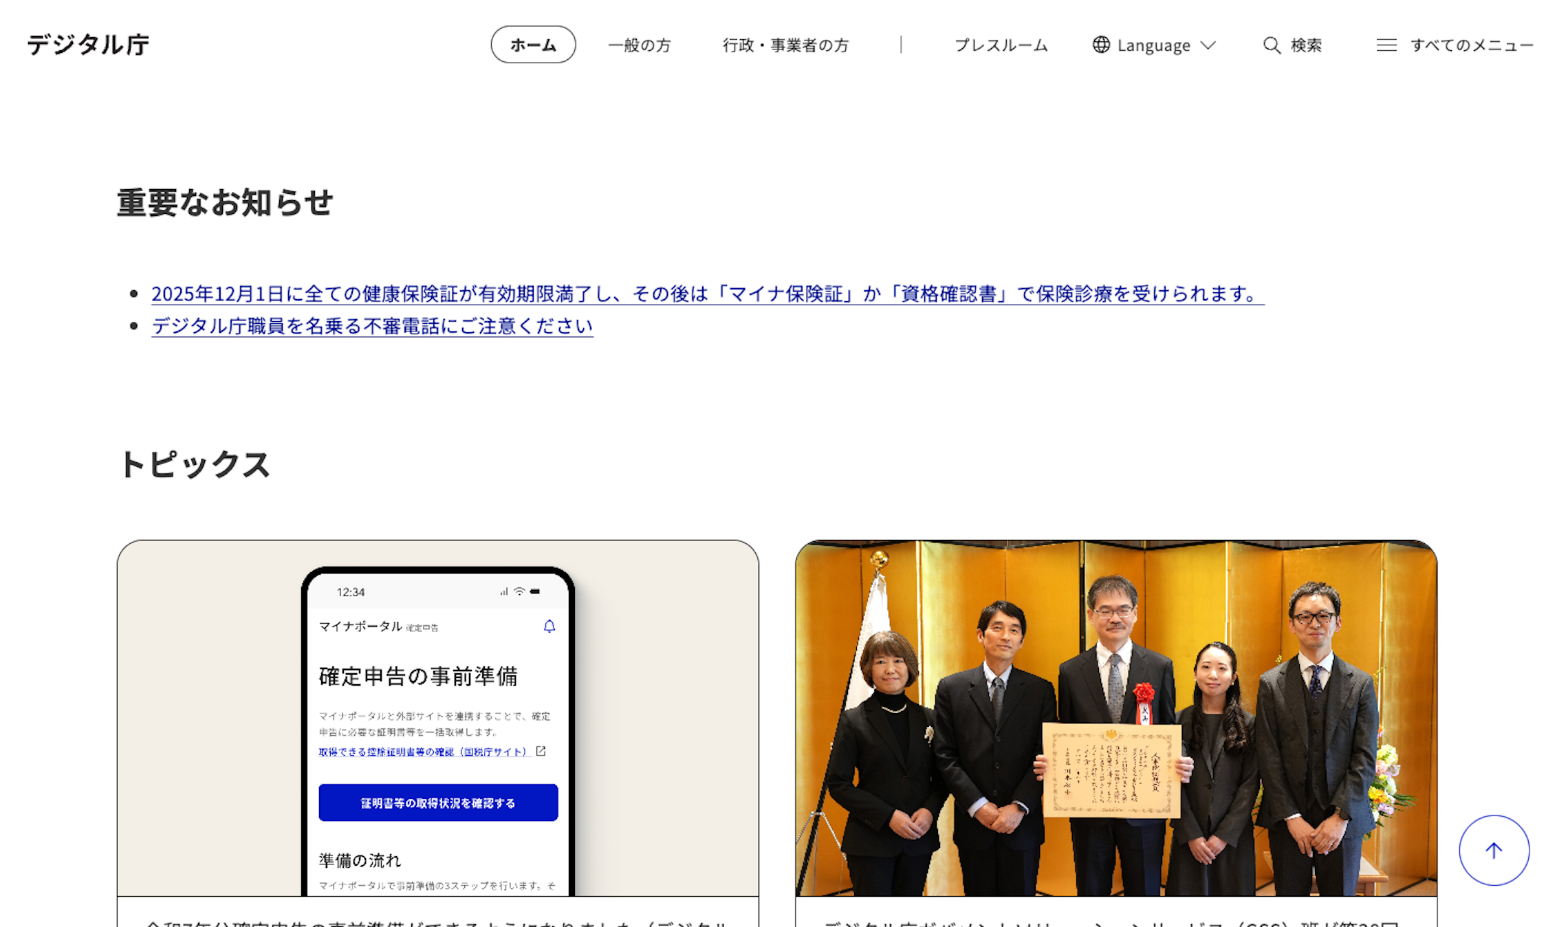Go to the 一般の方 menu item
This screenshot has height=927, width=1557.
tap(639, 45)
